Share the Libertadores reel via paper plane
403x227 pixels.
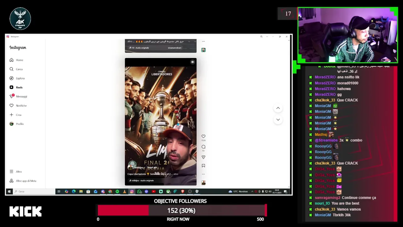203,157
